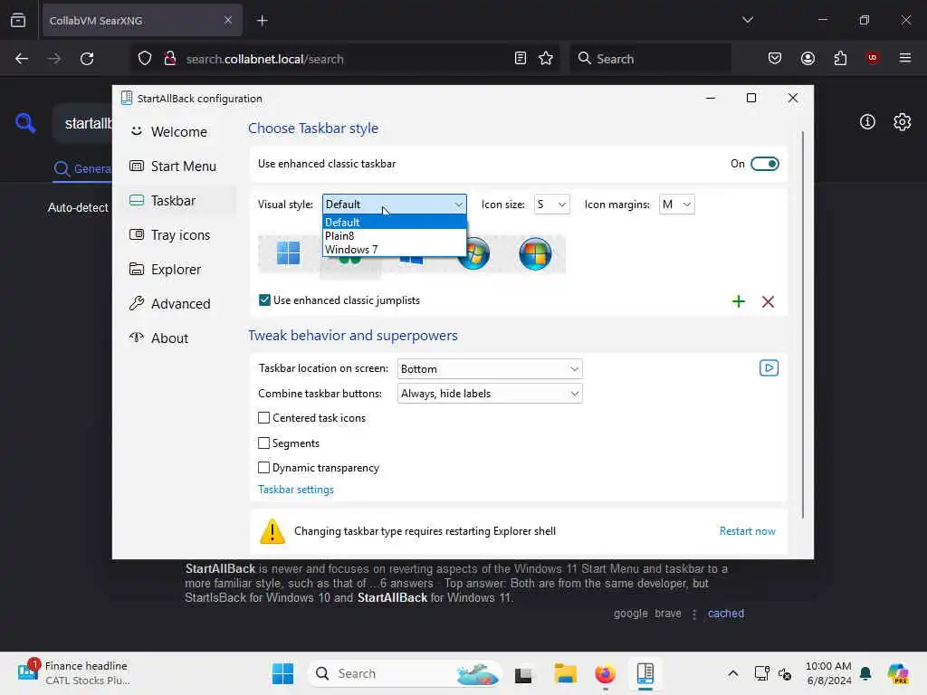Click the StartAllBack window vertical scrollbar
Image resolution: width=927 pixels, height=695 pixels.
pyautogui.click(x=802, y=324)
